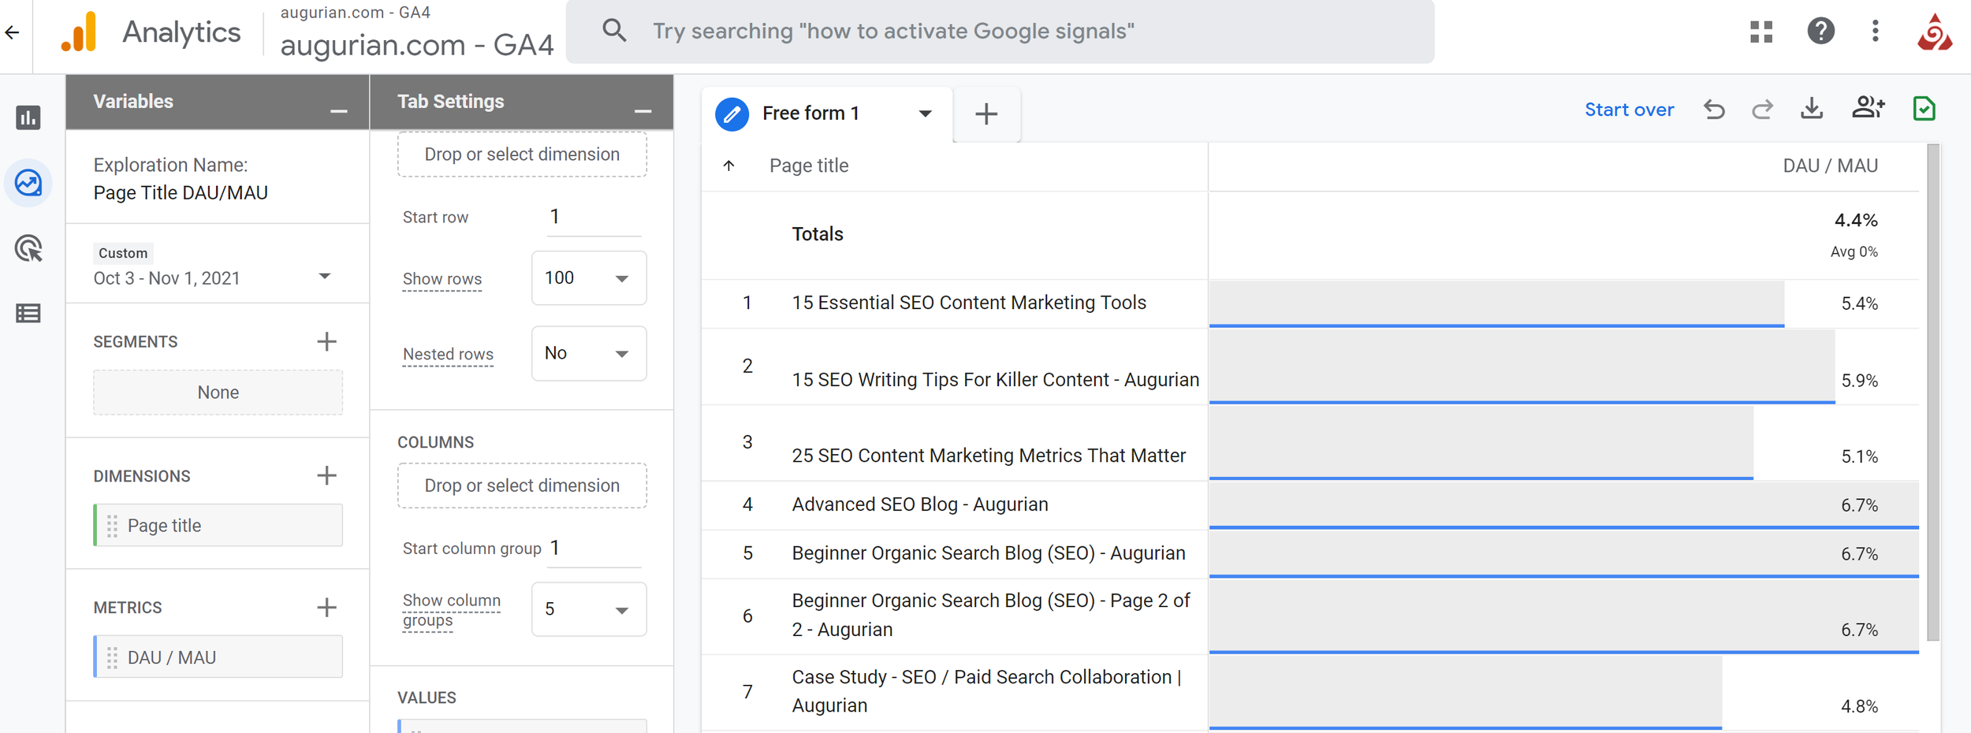
Task: Open the Show rows dropdown
Action: (x=589, y=278)
